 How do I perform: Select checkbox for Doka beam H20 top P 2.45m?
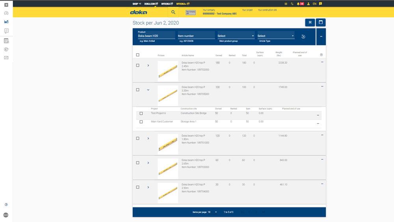click(138, 65)
